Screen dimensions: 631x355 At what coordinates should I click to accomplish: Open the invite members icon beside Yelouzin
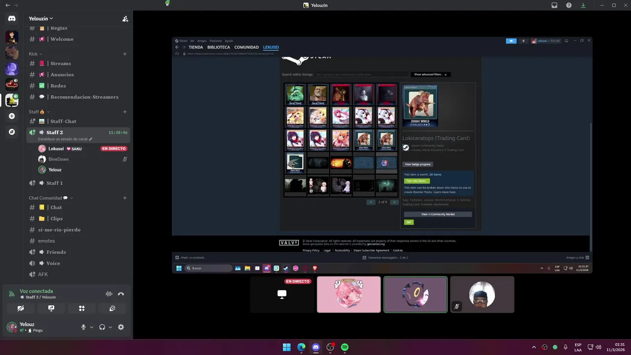click(125, 19)
